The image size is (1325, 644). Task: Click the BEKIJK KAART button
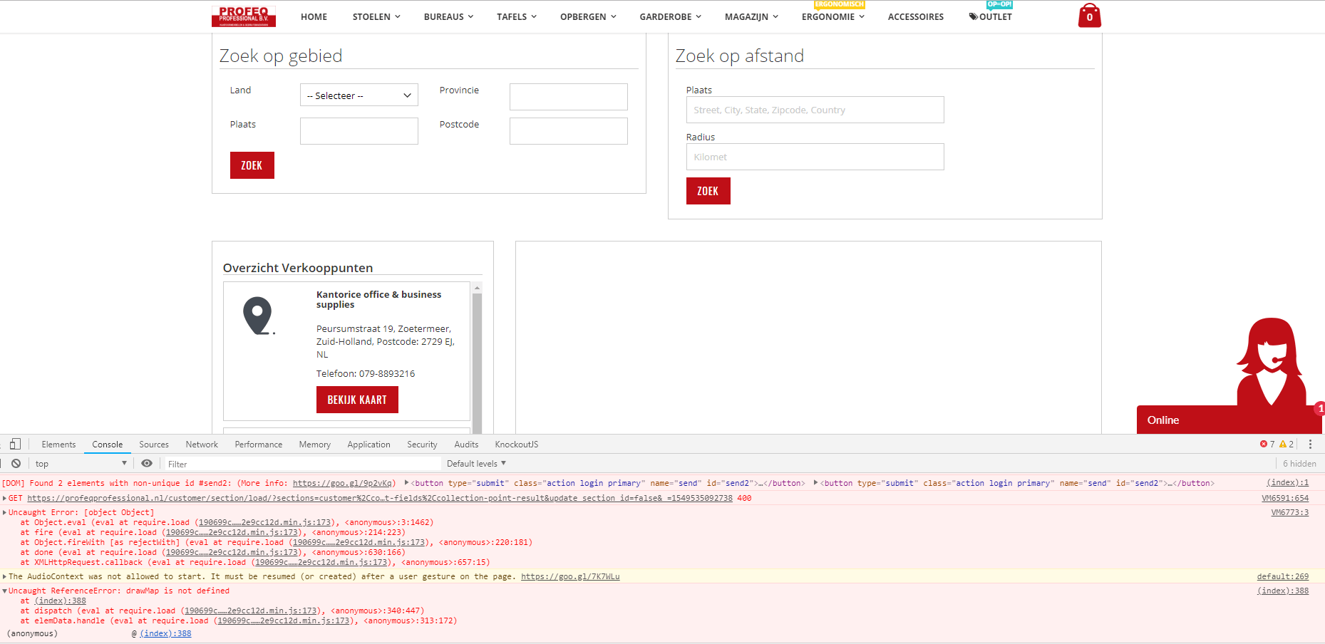pos(357,400)
